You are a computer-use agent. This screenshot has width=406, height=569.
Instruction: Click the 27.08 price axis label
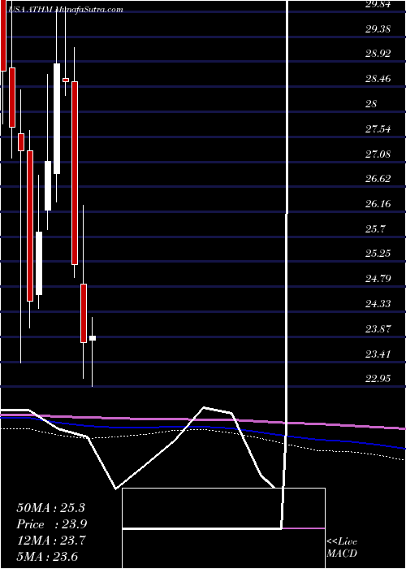(x=378, y=154)
